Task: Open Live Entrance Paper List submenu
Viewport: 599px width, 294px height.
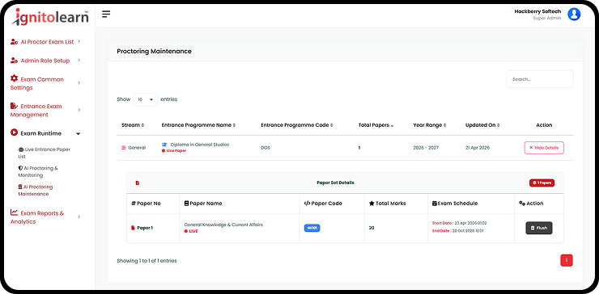Action: 45,153
